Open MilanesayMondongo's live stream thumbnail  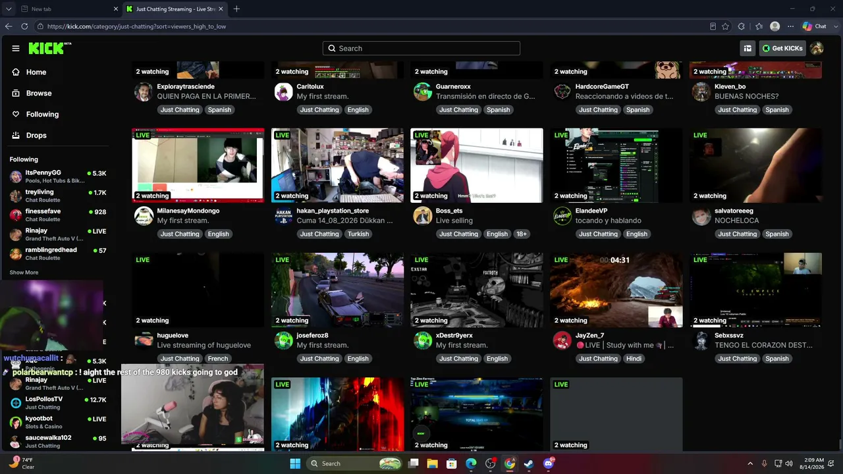(198, 165)
